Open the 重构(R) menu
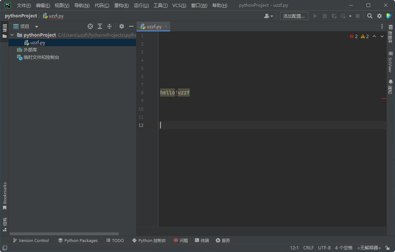The height and width of the screenshot is (252, 395). click(x=121, y=5)
